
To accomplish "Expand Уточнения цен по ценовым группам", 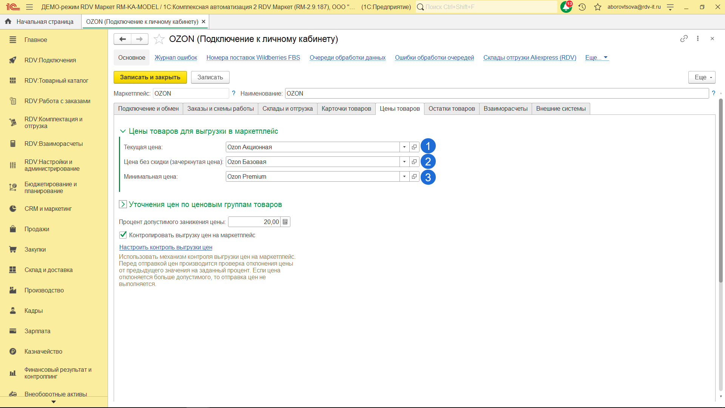I will (123, 204).
